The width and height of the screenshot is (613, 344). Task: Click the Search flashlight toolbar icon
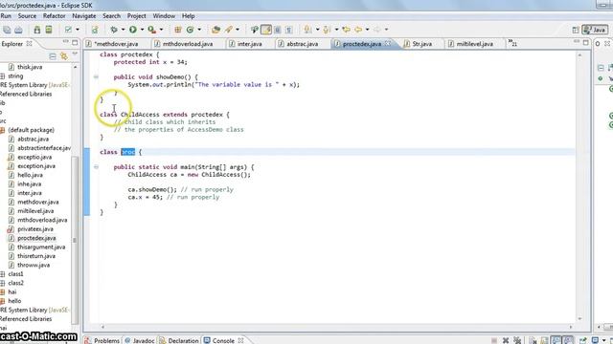(229, 30)
